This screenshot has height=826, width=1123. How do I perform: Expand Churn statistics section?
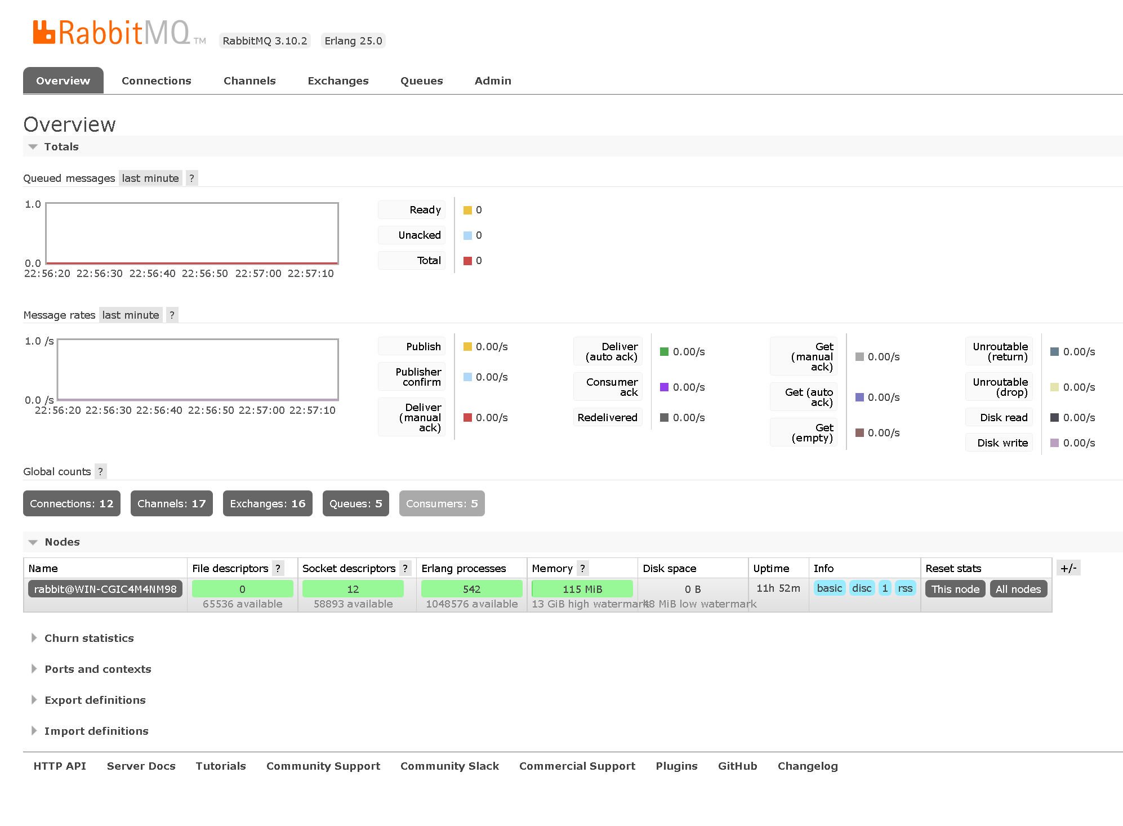[89, 639]
